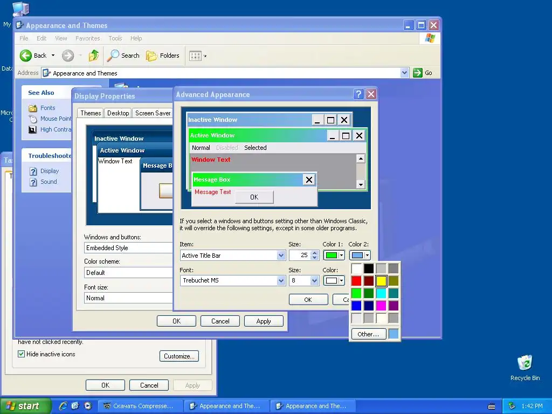Viewport: 552px width, 414px height.
Task: Select the magenta color swatch
Action: [381, 306]
